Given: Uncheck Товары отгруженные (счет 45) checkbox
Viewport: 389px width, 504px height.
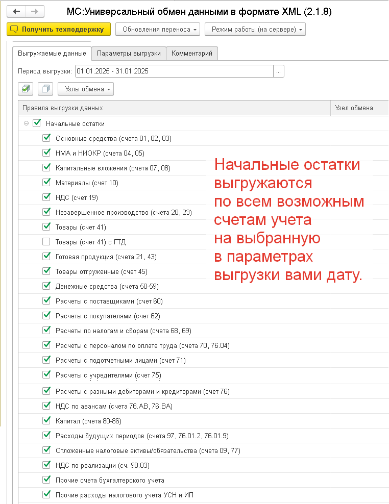Looking at the screenshot, I should 46,271.
